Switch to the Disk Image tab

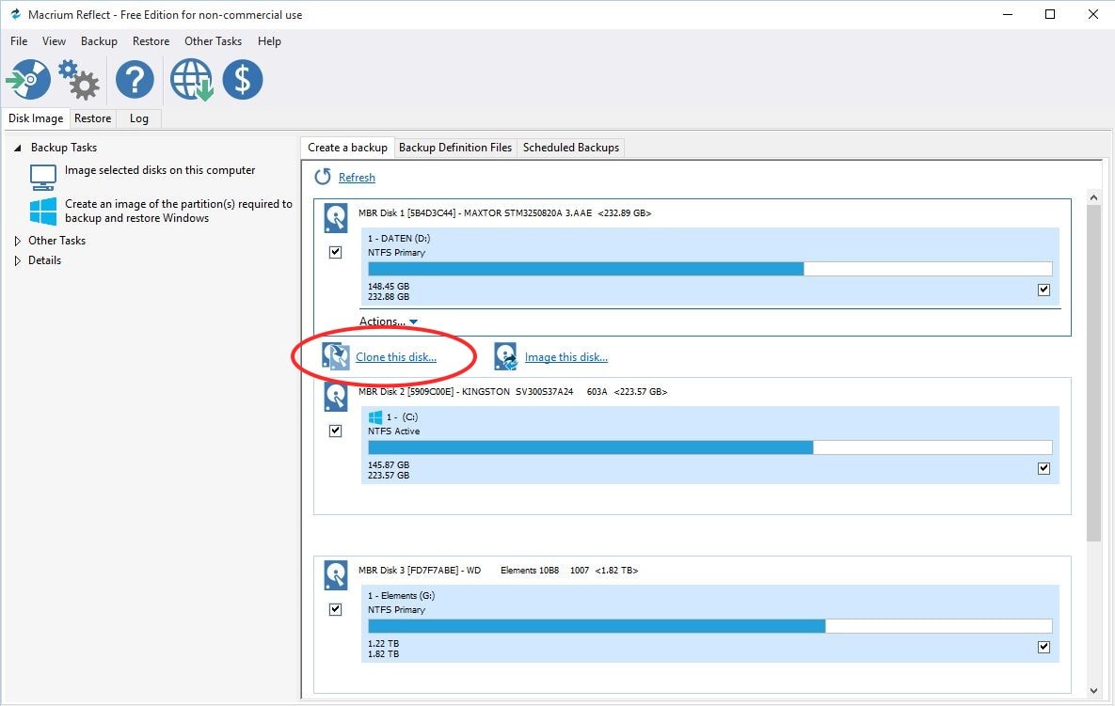[x=36, y=118]
